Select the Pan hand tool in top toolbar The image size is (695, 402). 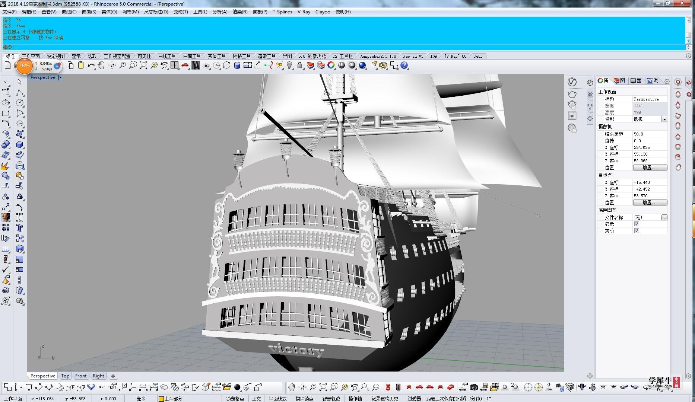[x=101, y=66]
